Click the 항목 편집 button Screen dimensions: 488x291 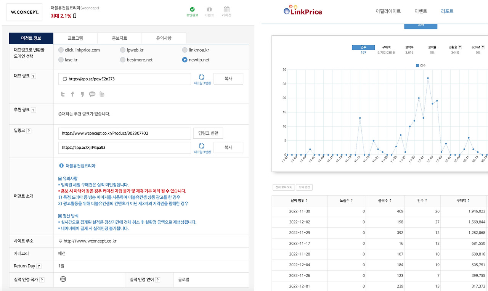tap(304, 187)
